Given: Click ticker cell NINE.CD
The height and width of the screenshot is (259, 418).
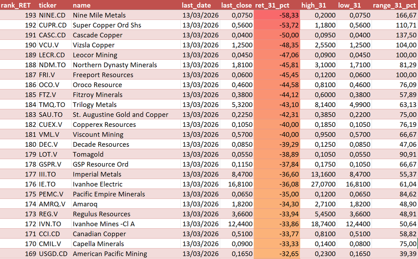Looking at the screenshot, I should pos(54,15).
